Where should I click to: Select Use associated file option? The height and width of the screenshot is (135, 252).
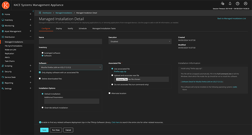[x=112, y=69]
